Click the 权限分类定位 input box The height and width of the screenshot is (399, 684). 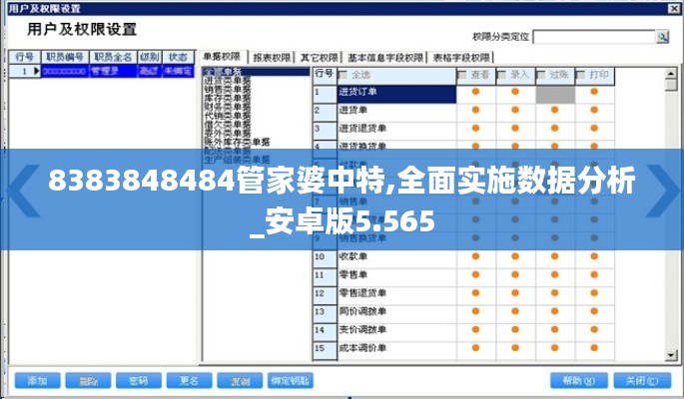[594, 37]
